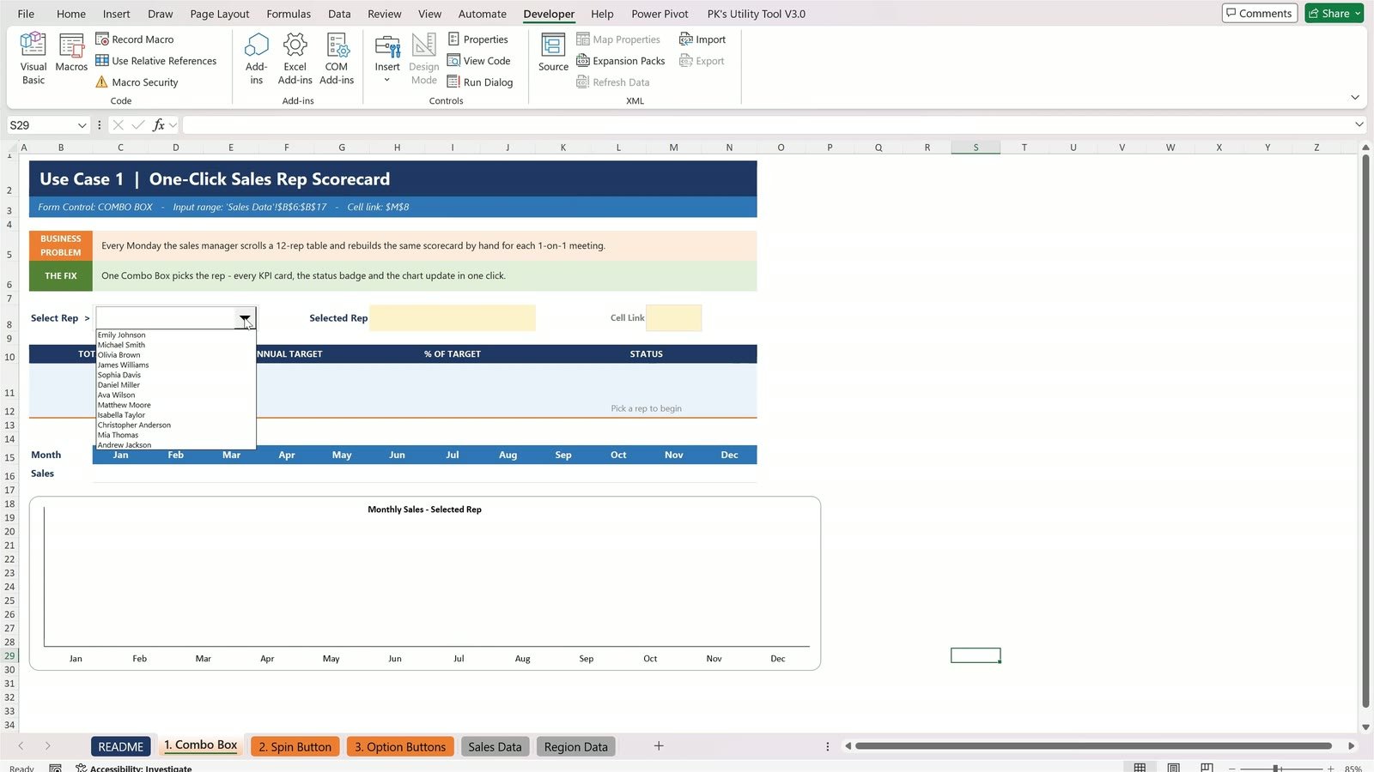Switch to Normal view

[x=1140, y=768]
